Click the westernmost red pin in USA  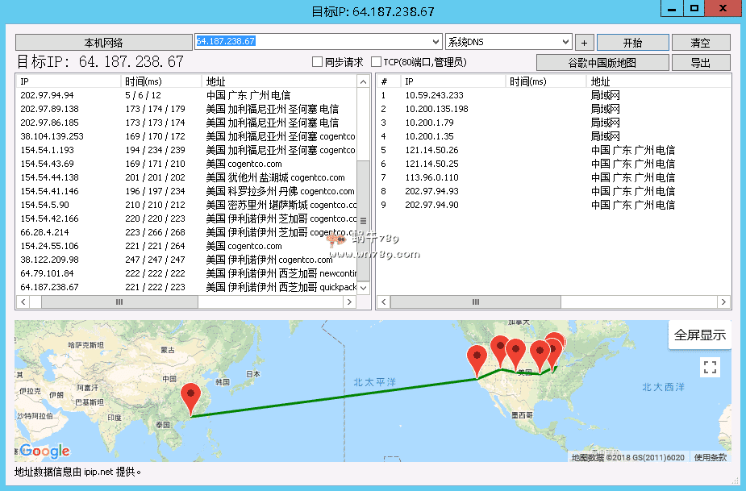click(x=477, y=360)
